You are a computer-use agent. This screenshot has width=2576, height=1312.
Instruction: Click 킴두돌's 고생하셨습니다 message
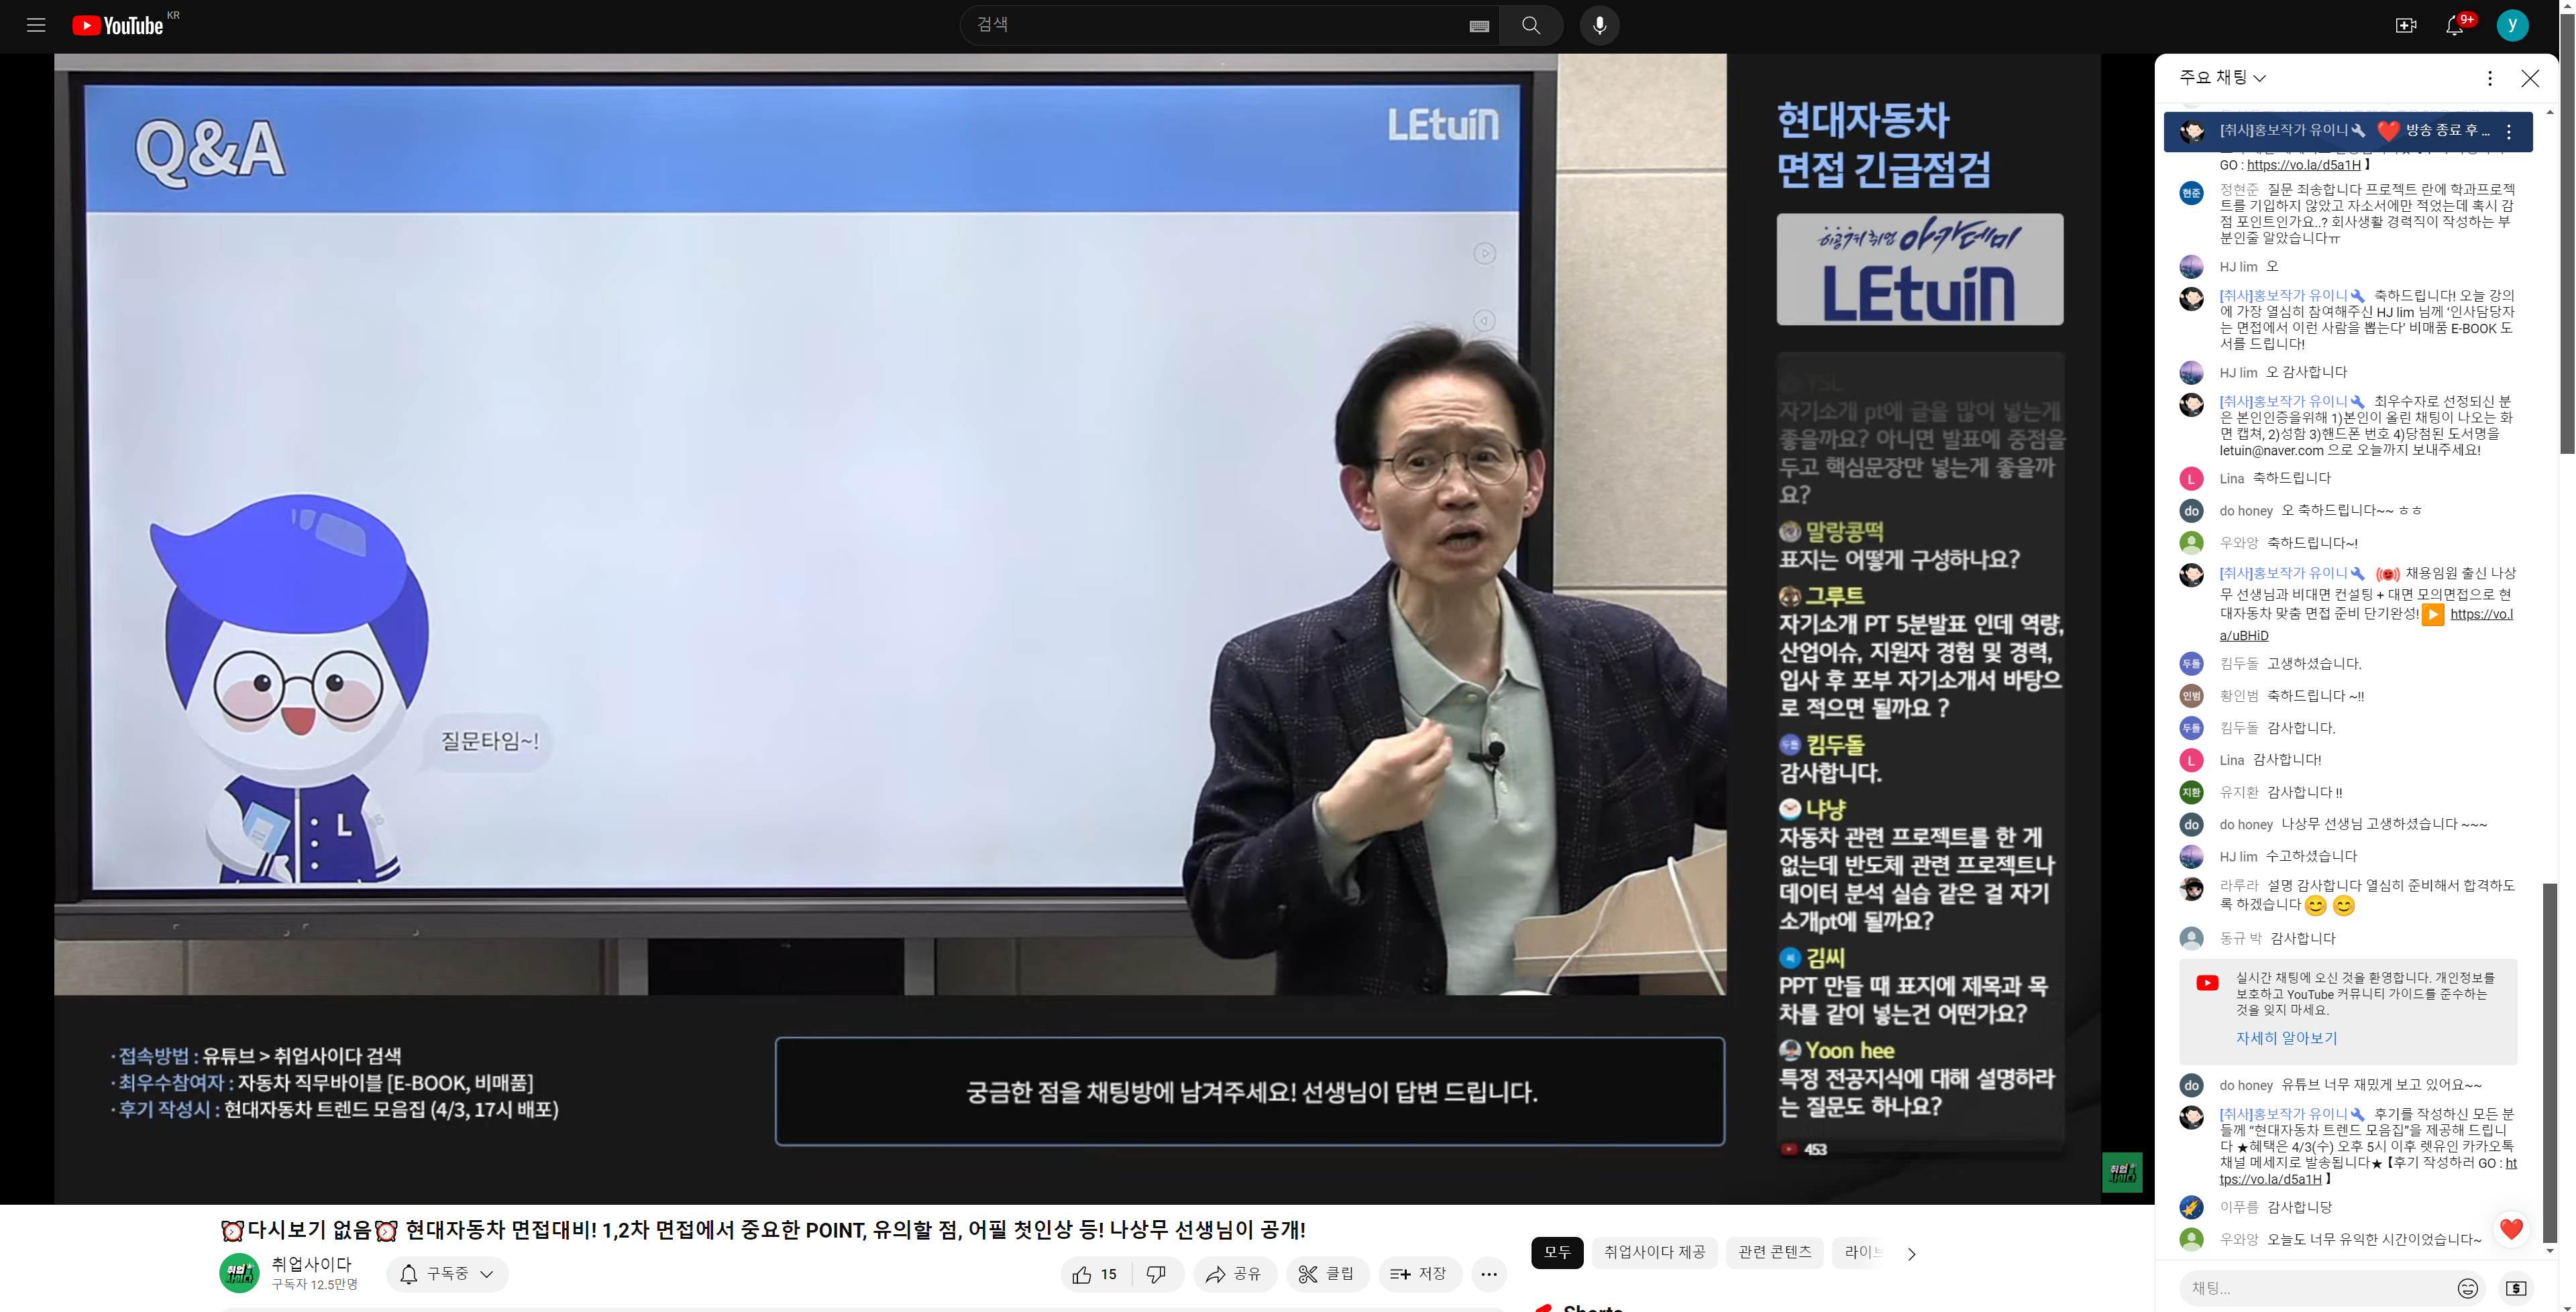pos(2314,664)
